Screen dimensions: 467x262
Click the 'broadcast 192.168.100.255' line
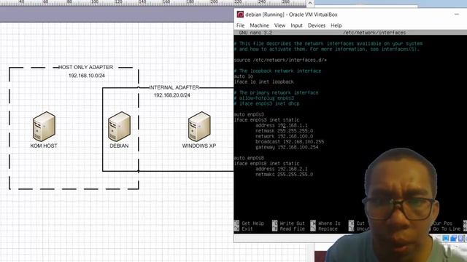pyautogui.click(x=290, y=142)
